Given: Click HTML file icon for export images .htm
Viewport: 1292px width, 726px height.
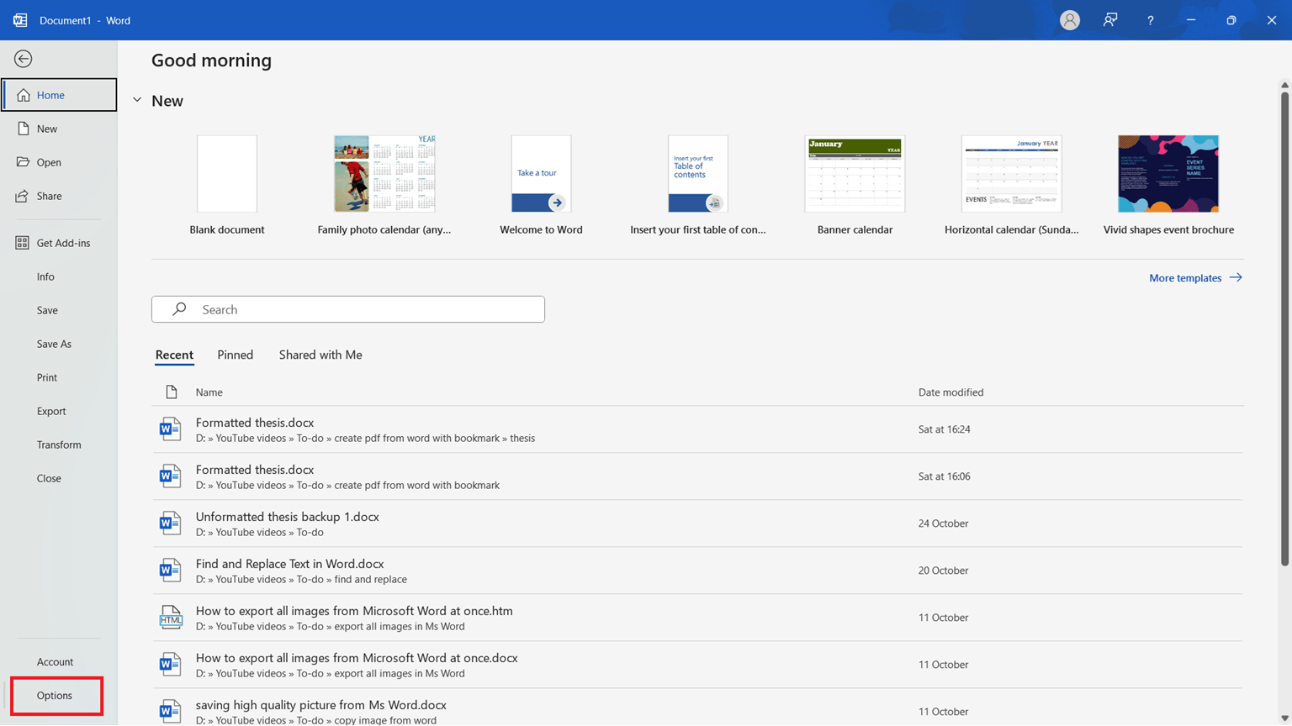Looking at the screenshot, I should coord(170,618).
